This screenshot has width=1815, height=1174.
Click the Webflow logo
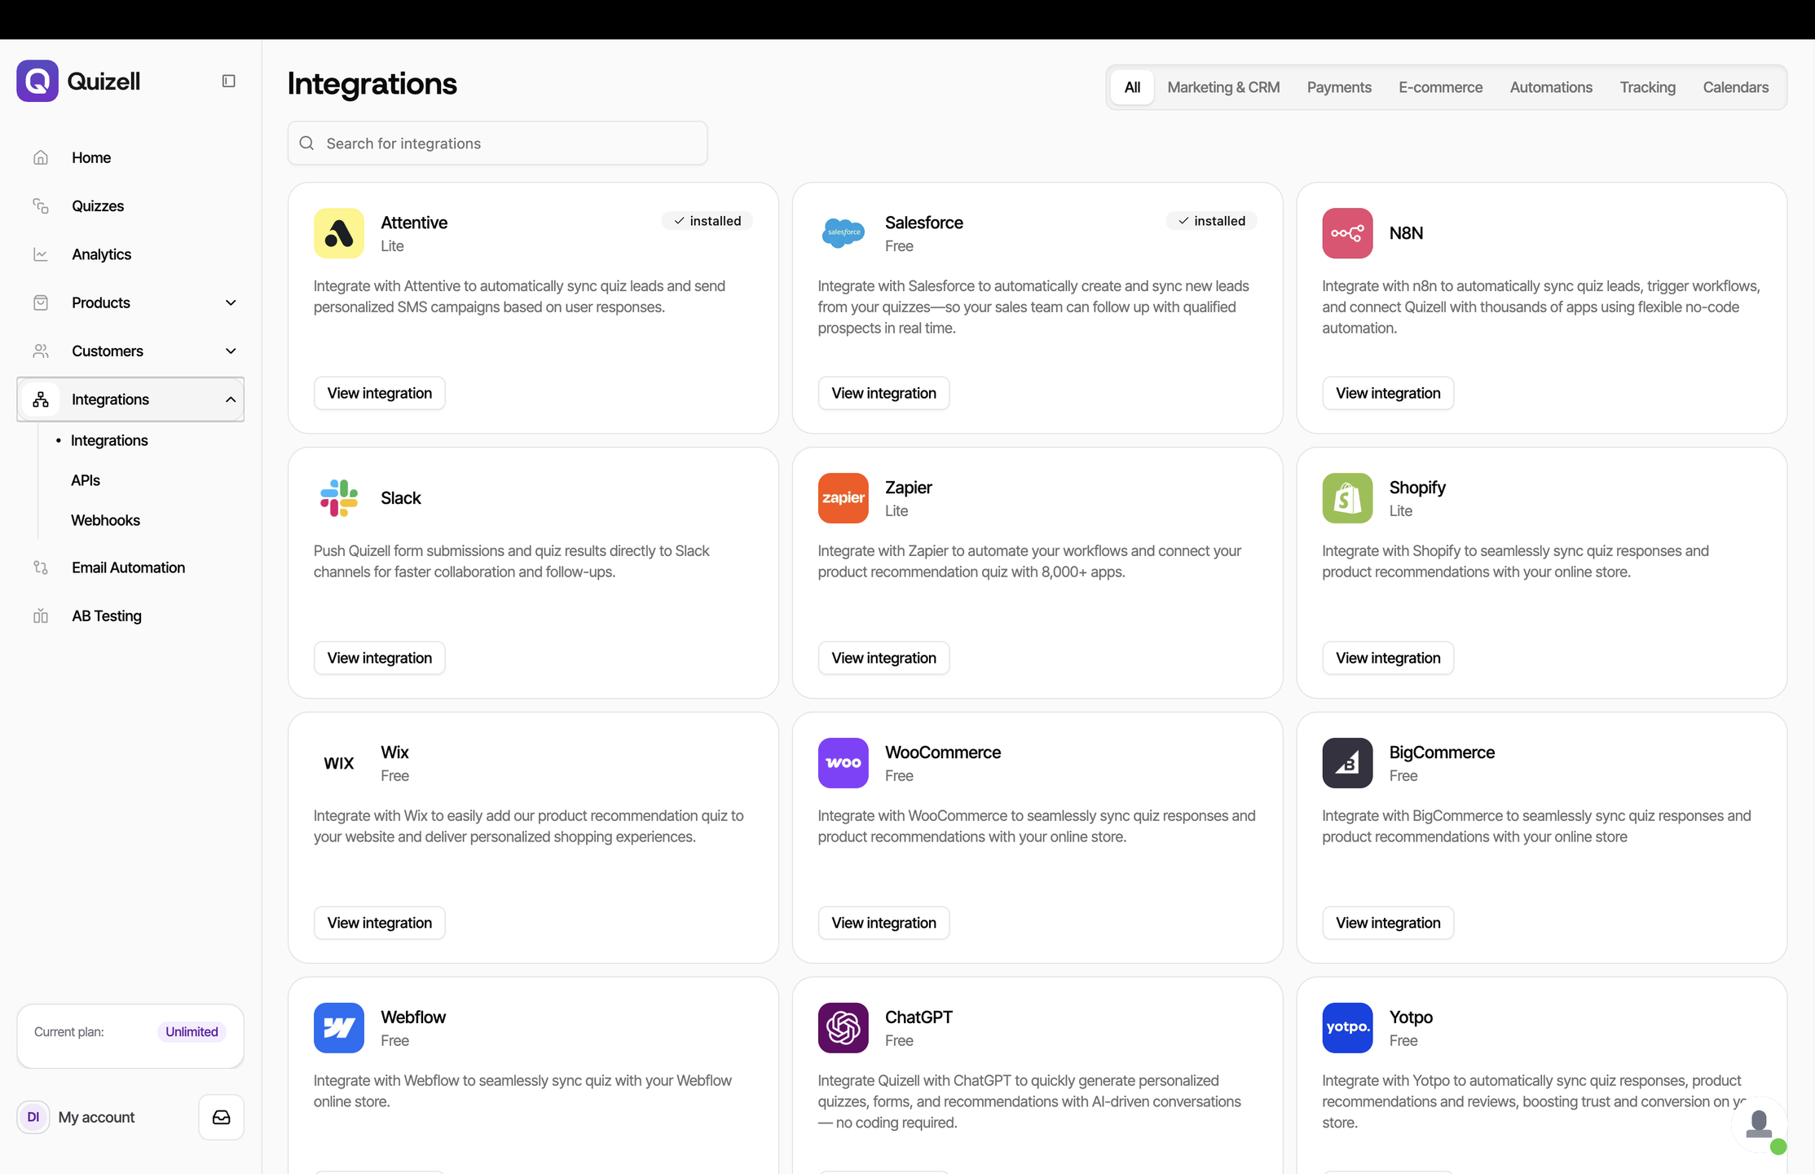click(339, 1028)
